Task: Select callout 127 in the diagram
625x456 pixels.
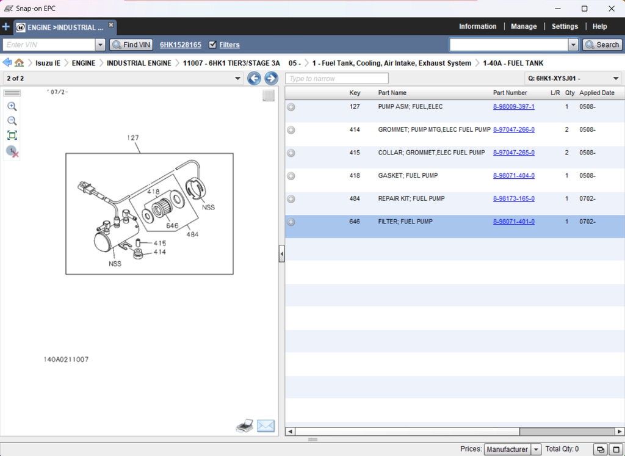Action: 132,137
